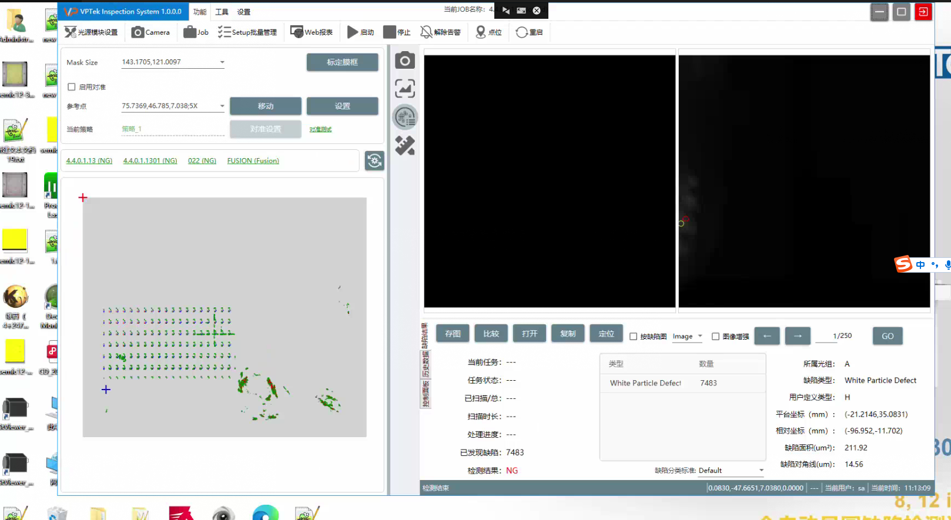
Task: Open 点位 location pin tool
Action: (x=488, y=32)
